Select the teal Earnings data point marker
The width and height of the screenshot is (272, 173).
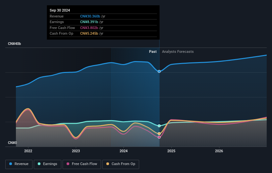tap(159, 126)
